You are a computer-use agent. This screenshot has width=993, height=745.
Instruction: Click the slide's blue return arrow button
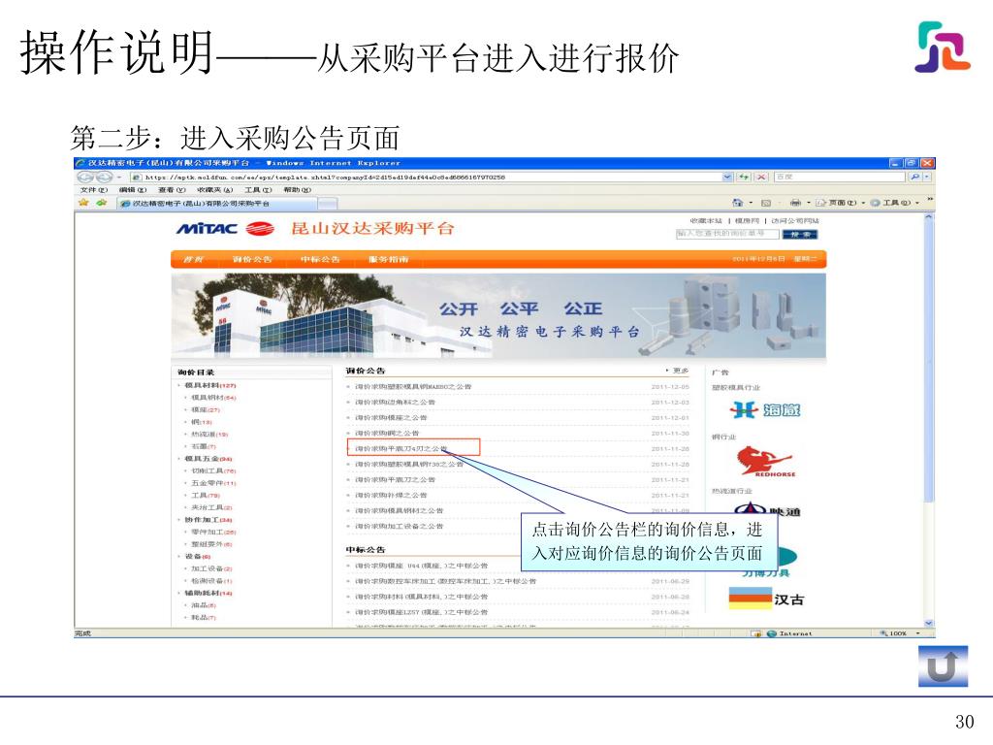pyautogui.click(x=943, y=665)
